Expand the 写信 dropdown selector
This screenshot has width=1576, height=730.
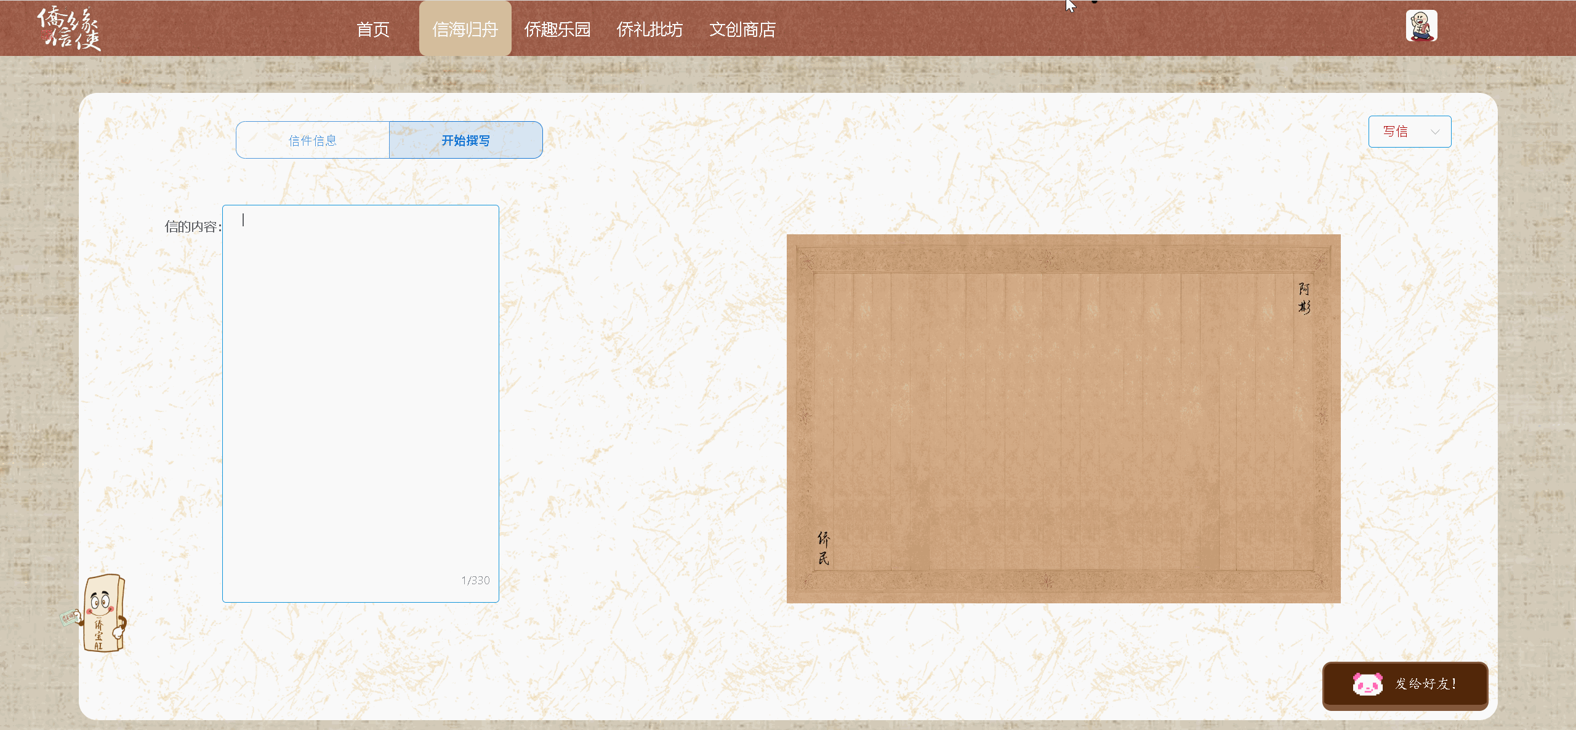[1409, 131]
